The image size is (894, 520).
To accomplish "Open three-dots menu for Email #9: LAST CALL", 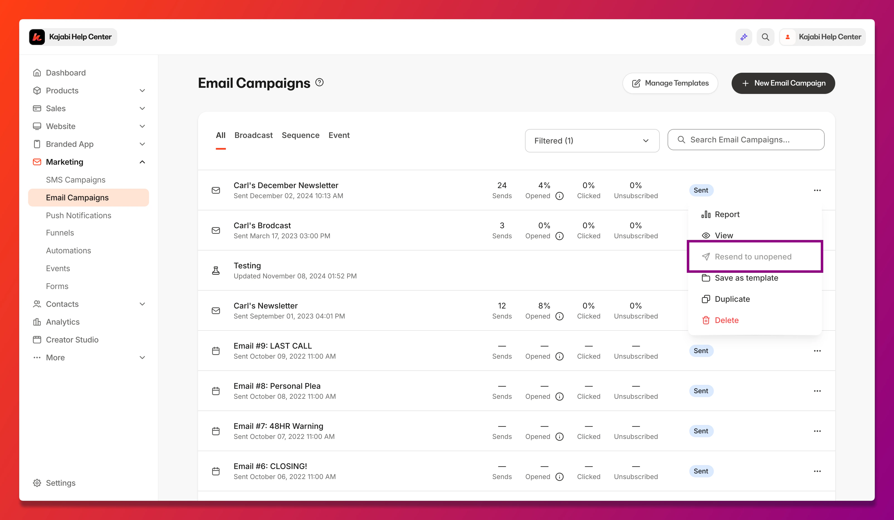I will point(817,351).
